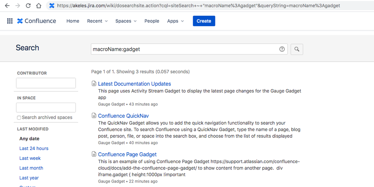Viewport: 374px width, 187px height.
Task: Reload the page with refresh icon
Action: (28, 6)
